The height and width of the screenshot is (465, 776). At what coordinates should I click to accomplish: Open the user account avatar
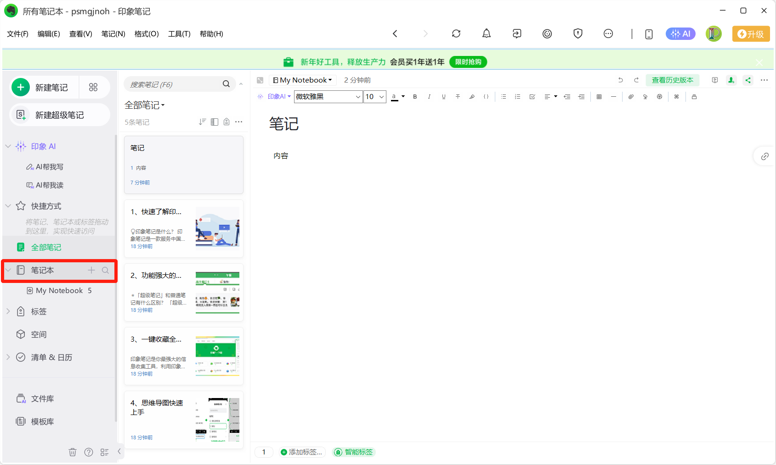[714, 33]
